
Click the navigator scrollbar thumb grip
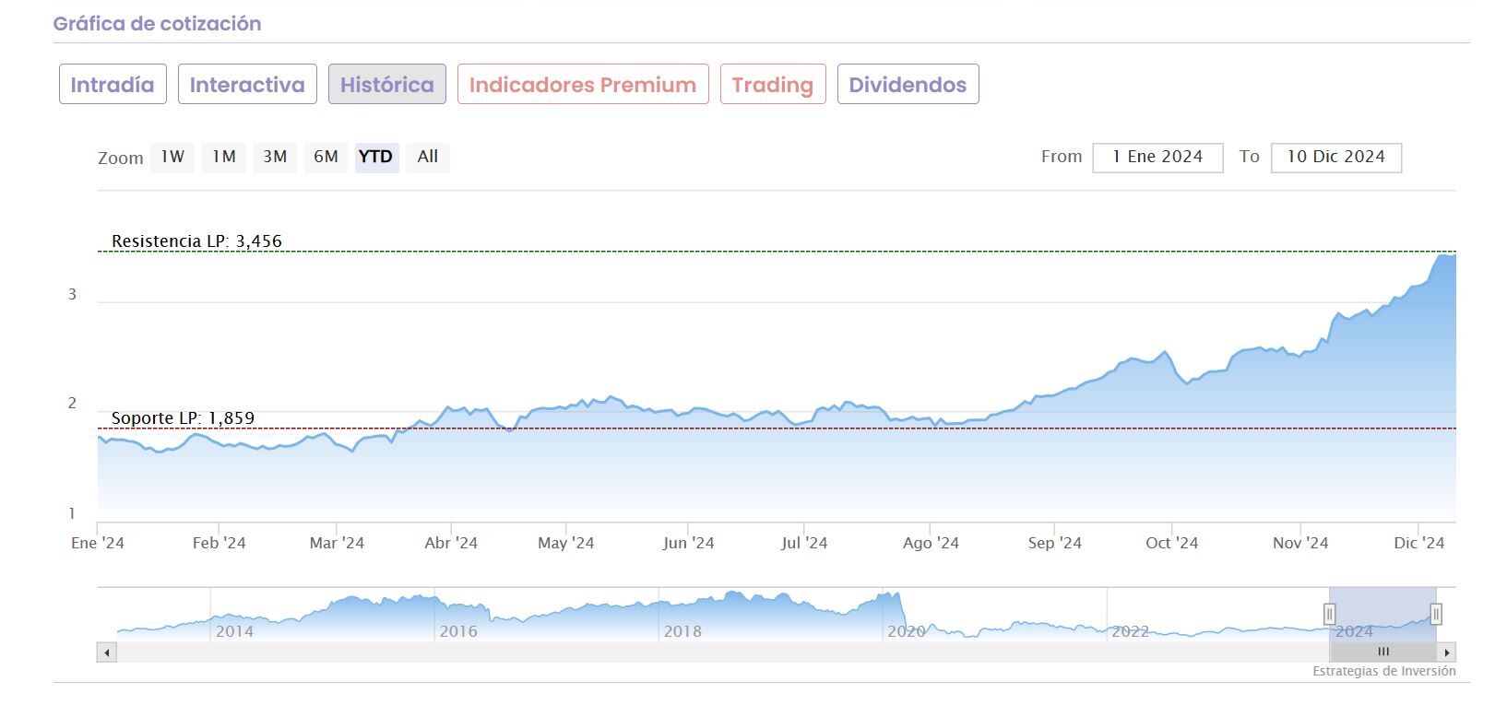pos(1382,652)
